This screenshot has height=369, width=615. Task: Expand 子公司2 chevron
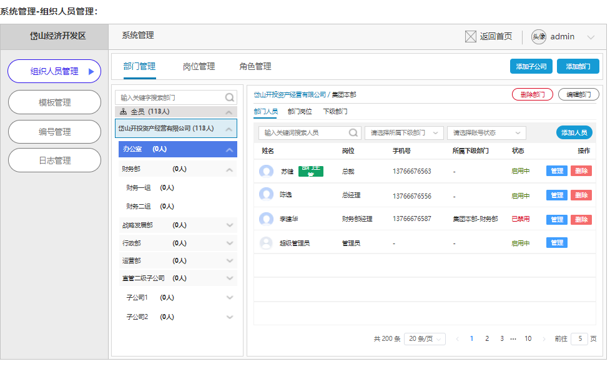click(x=230, y=317)
